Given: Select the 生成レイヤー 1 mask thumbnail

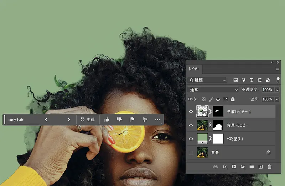Looking at the screenshot, I should [x=218, y=111].
